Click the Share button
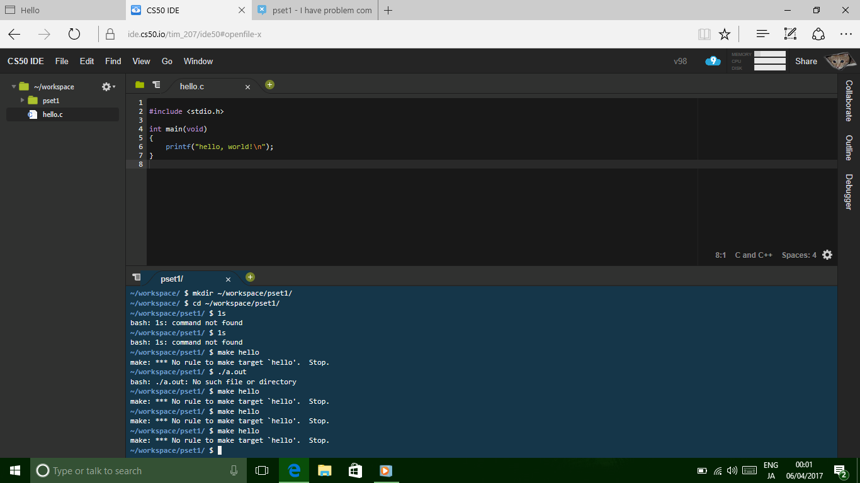This screenshot has width=860, height=483. (806, 61)
